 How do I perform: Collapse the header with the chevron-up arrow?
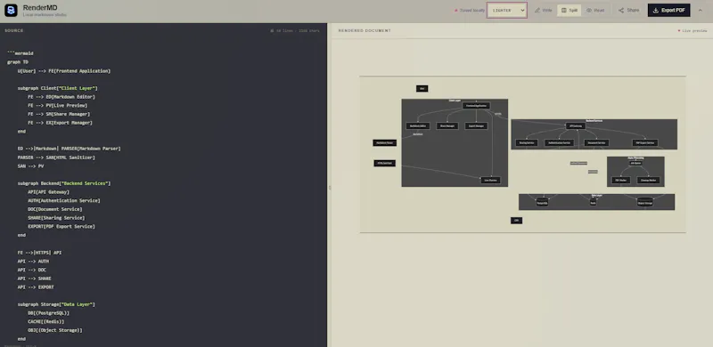(701, 10)
